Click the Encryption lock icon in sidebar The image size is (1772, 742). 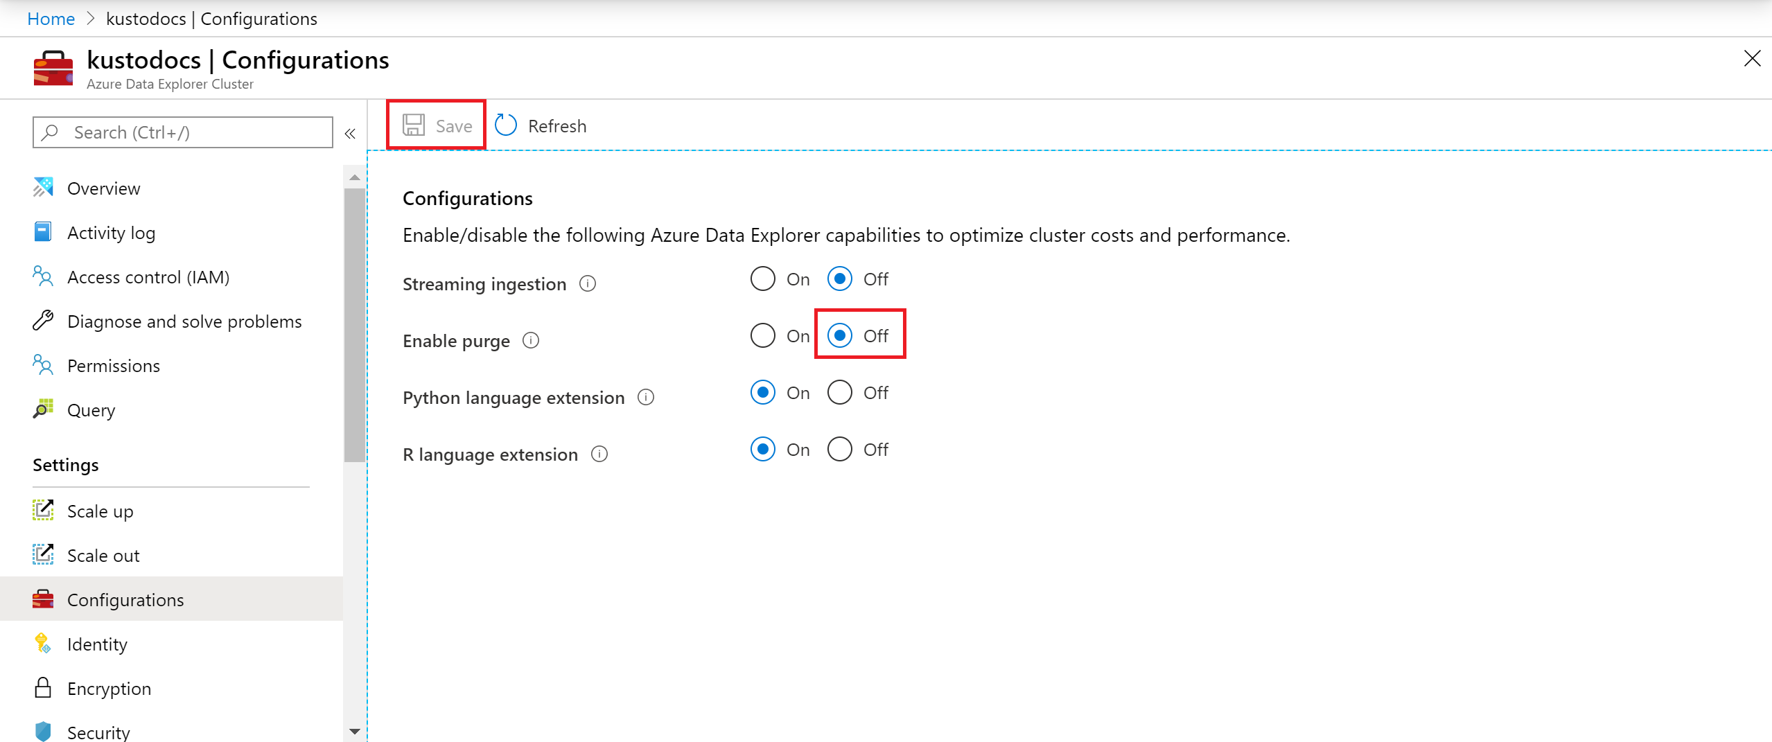tap(43, 688)
